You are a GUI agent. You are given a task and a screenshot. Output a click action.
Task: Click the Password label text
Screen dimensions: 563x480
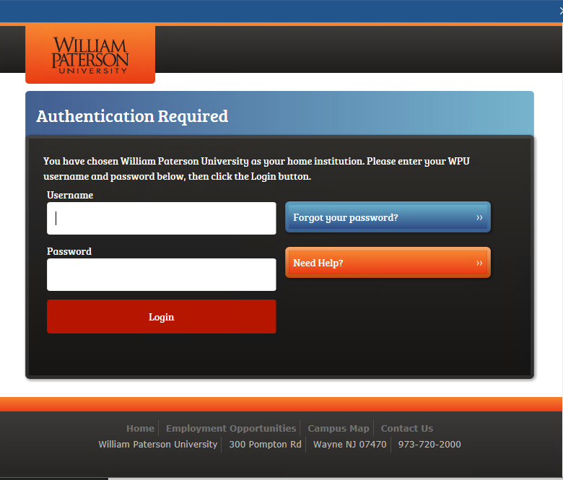tap(69, 251)
